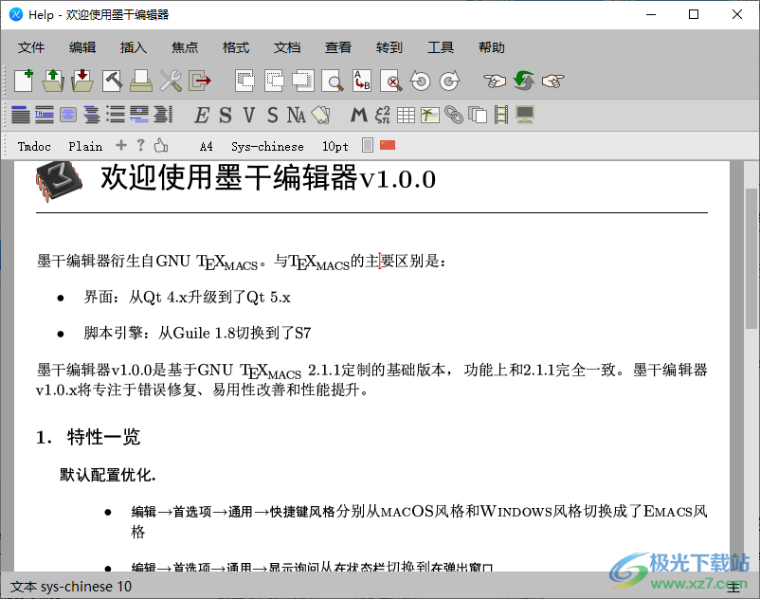Open the 文档 menu

coord(287,47)
